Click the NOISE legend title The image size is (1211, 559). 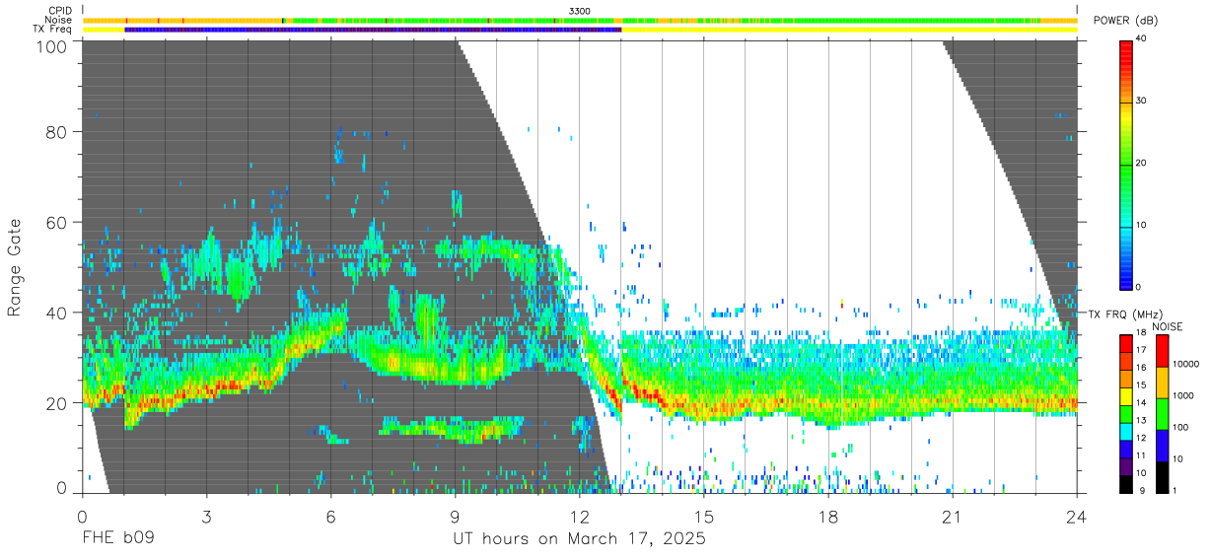1168,326
